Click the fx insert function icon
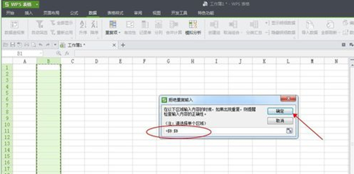The width and height of the screenshot is (354, 174). 67,53
